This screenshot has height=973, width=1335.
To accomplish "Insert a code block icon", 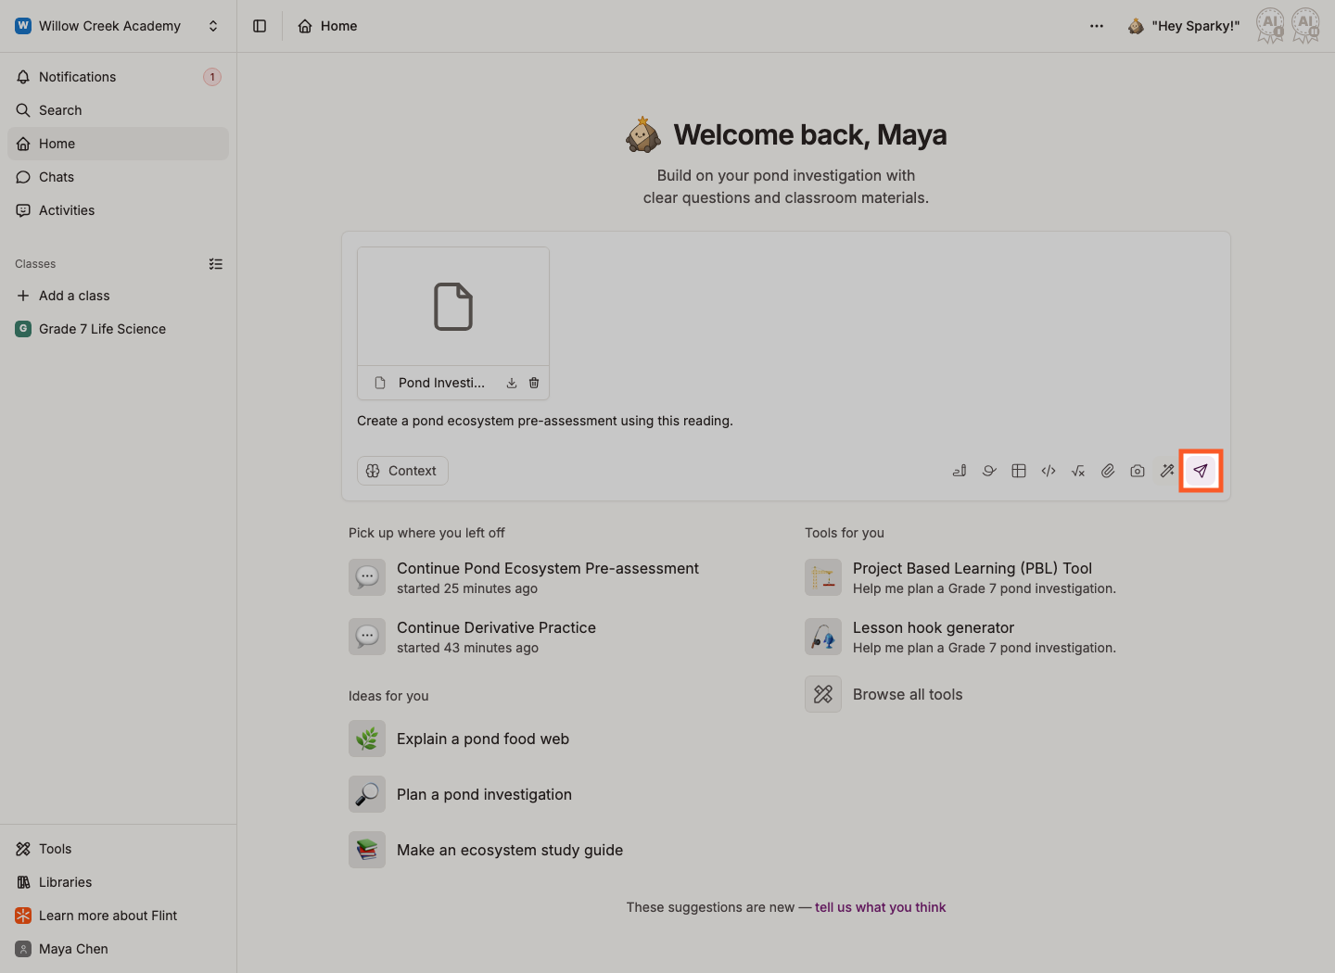I will click(x=1049, y=471).
